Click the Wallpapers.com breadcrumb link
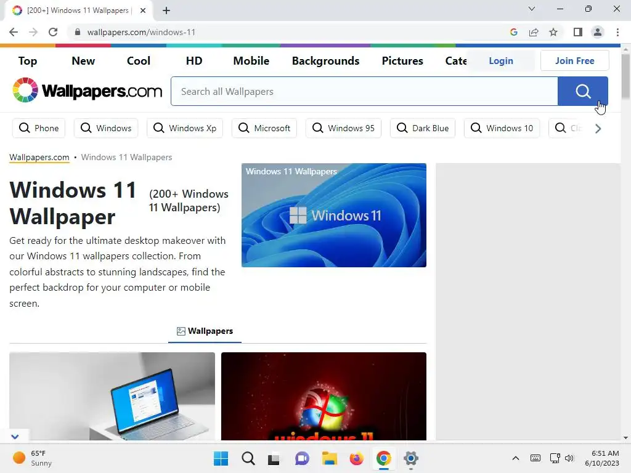Screen dimensions: 631x473 pos(39,157)
